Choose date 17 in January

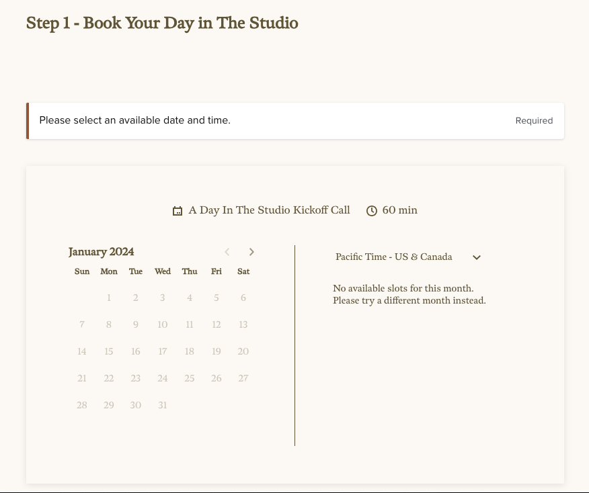pos(162,351)
